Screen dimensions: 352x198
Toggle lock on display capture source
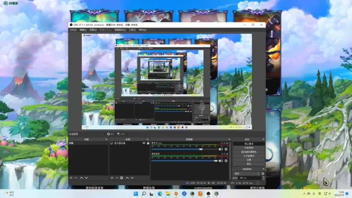(x=148, y=143)
